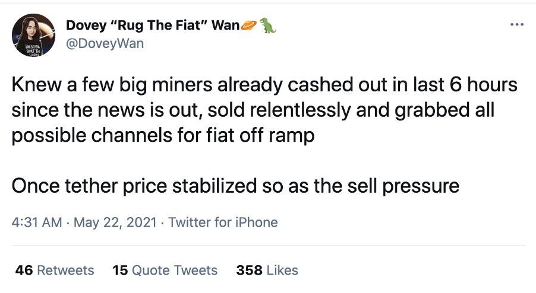This screenshot has height=293, width=536.
Task: Open the Dovey "Rug The Fiat" Wan profile name
Action: tap(152, 26)
